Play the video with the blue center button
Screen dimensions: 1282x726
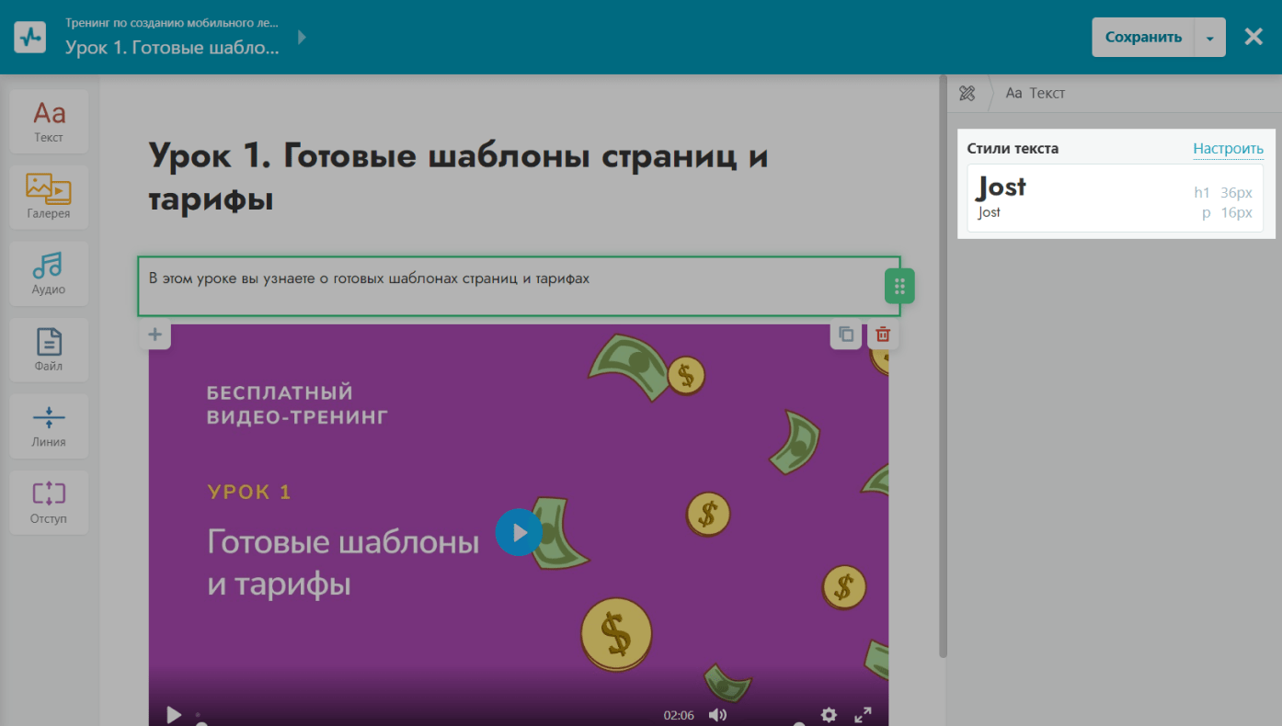(519, 532)
